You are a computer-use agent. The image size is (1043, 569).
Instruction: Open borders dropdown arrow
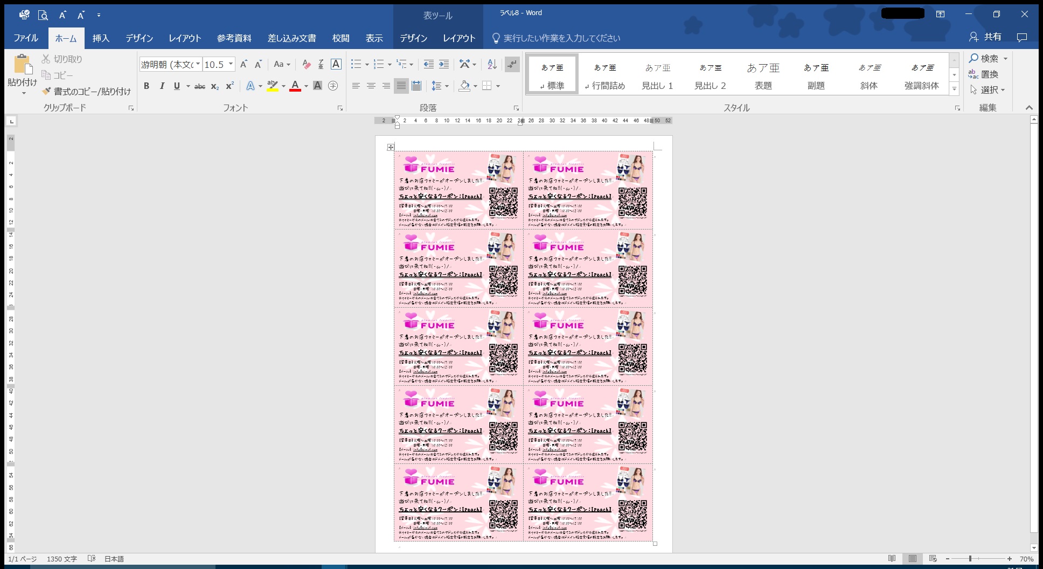[x=498, y=86]
